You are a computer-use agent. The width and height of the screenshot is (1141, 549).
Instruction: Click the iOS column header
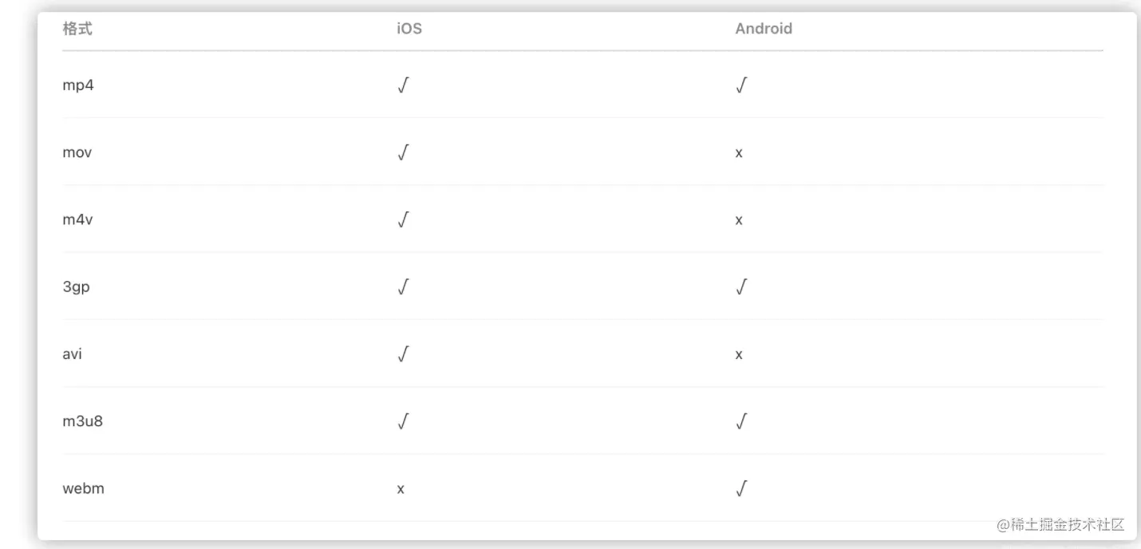409,29
